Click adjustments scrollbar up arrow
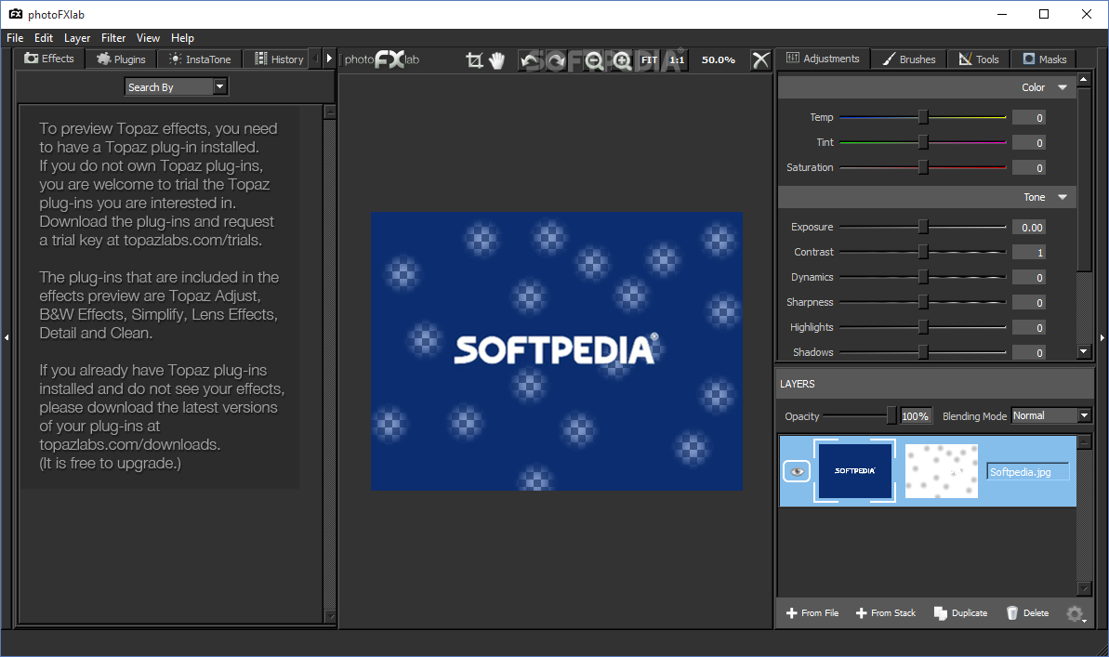 click(x=1084, y=79)
